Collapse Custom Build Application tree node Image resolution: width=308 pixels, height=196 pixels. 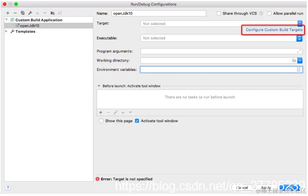pos(7,20)
